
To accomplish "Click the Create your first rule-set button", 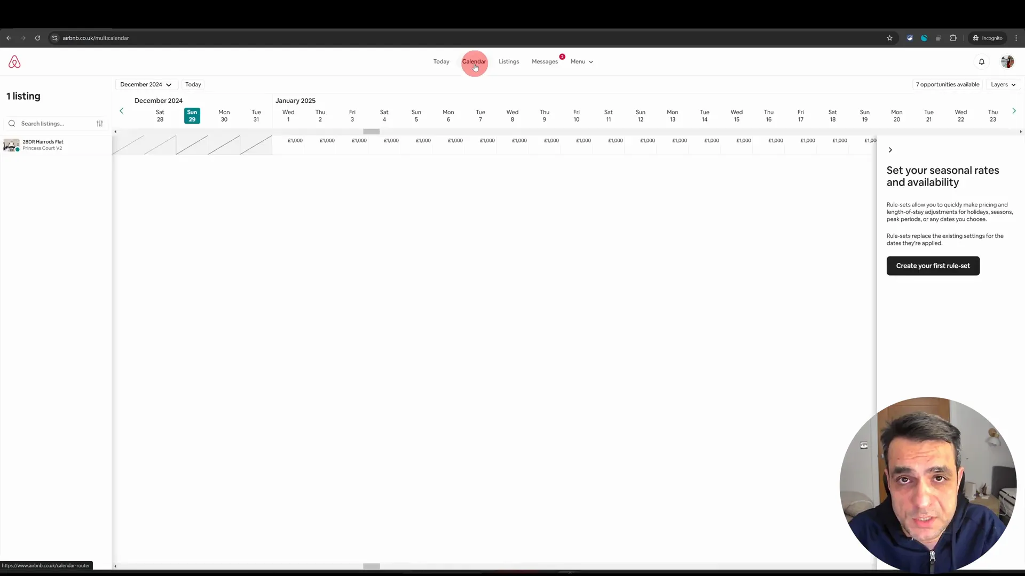I will tap(933, 265).
